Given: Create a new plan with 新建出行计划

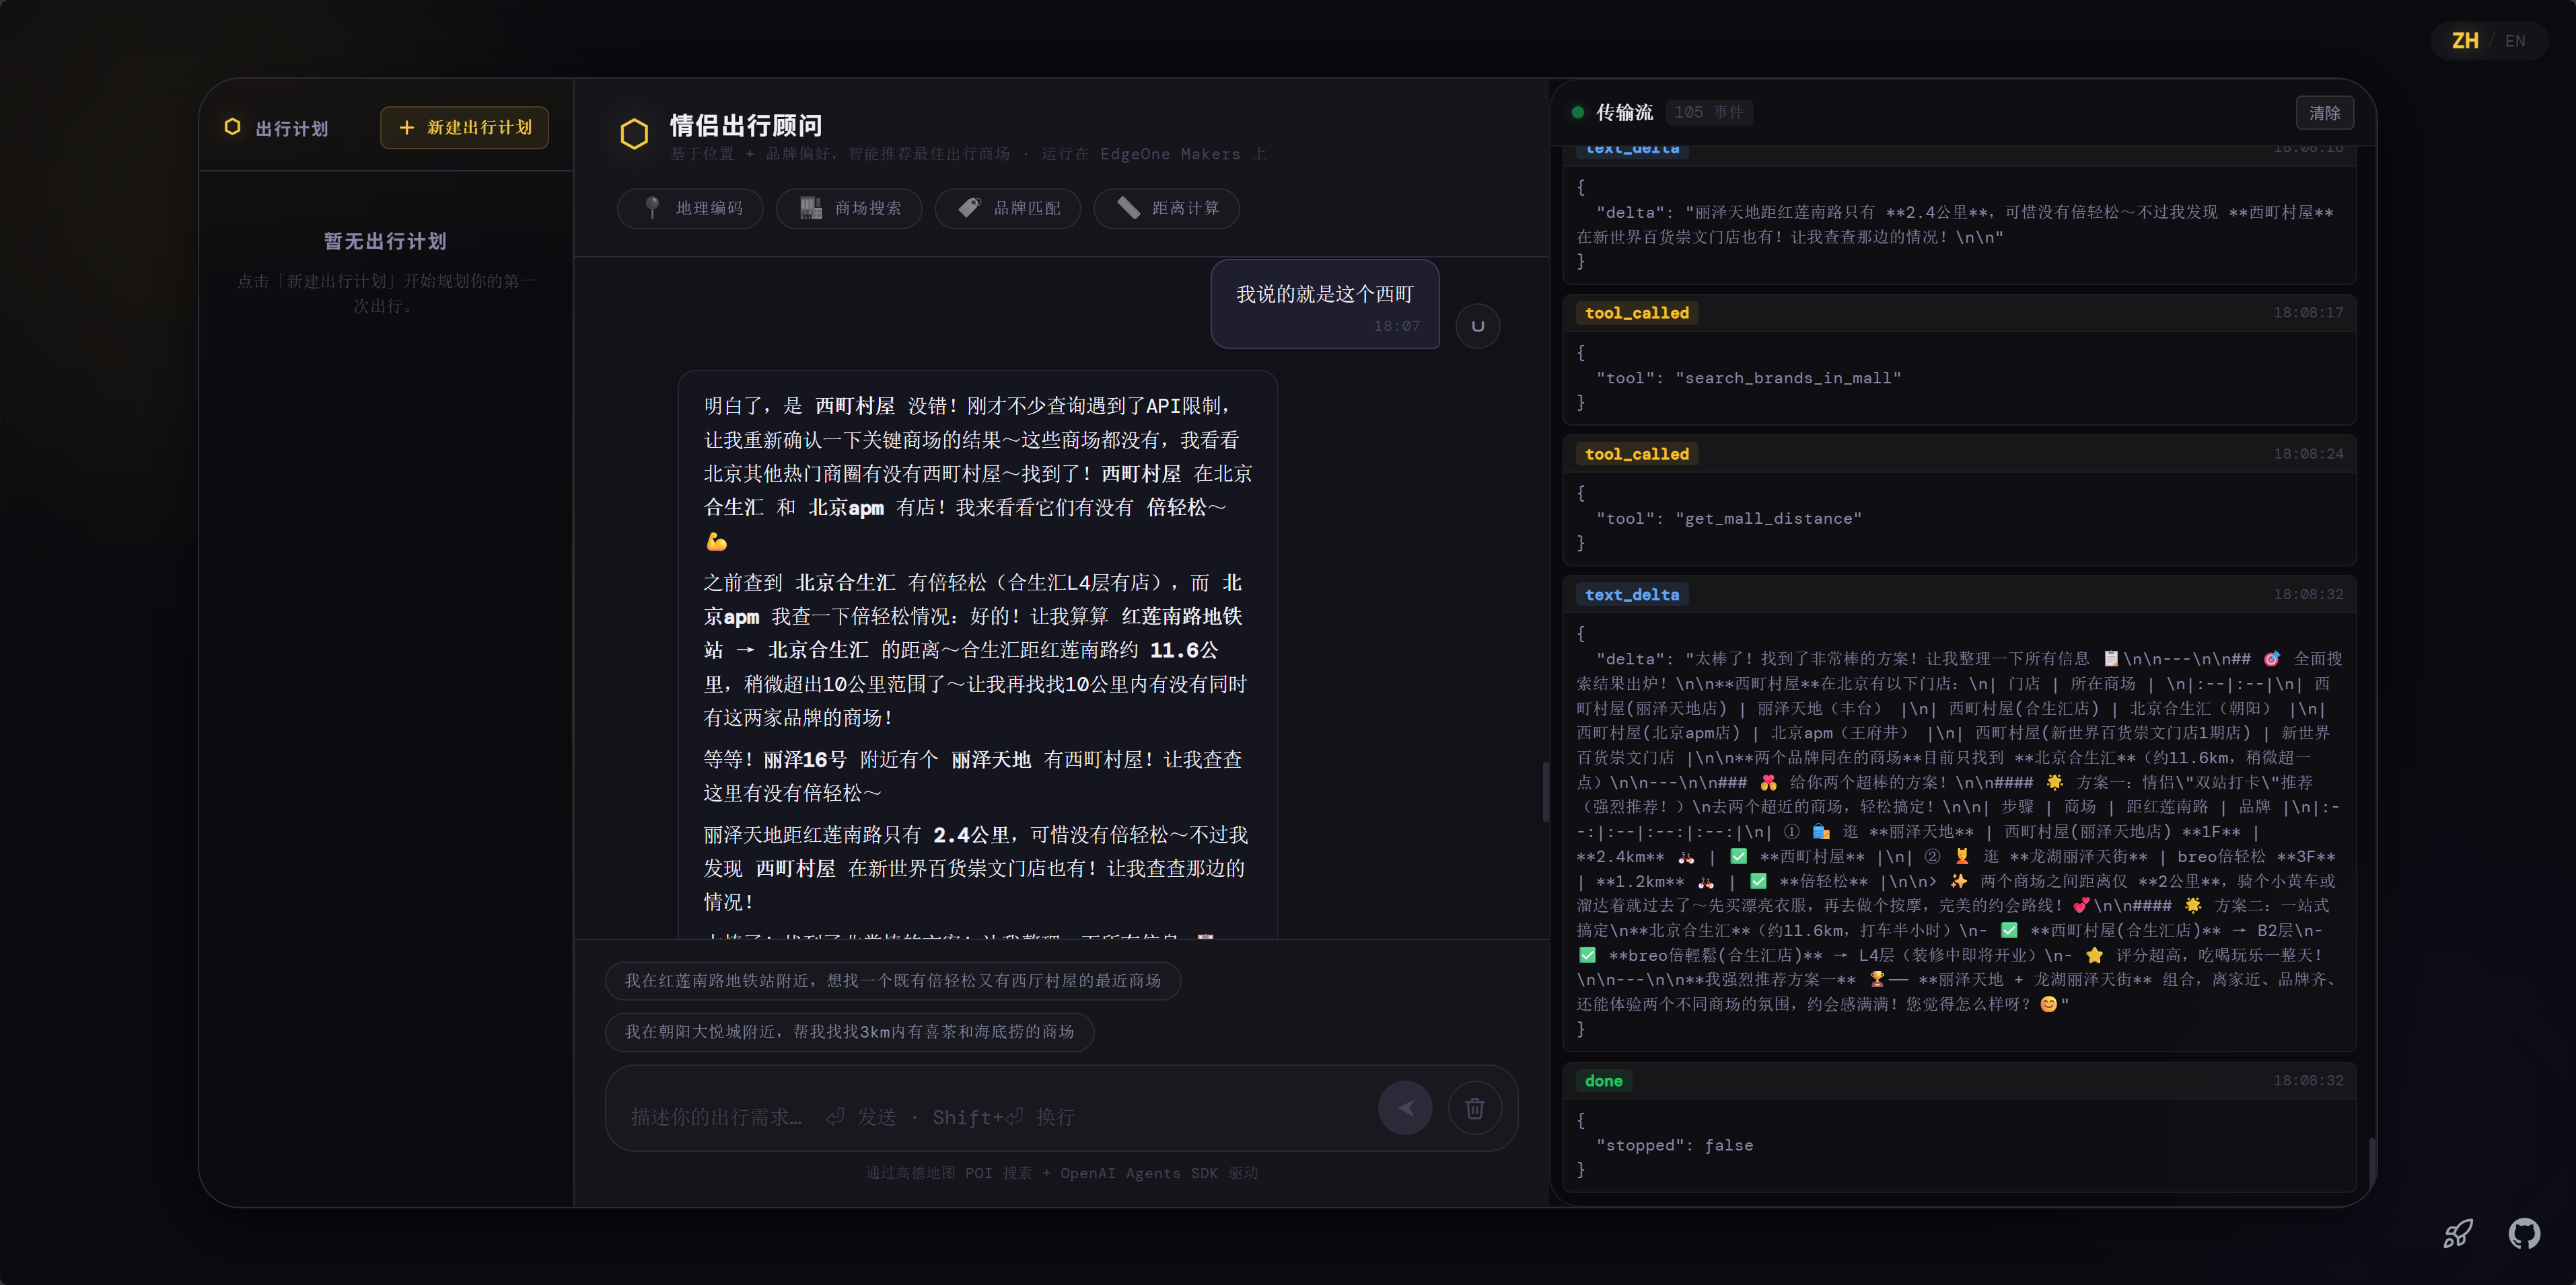Looking at the screenshot, I should [x=464, y=127].
